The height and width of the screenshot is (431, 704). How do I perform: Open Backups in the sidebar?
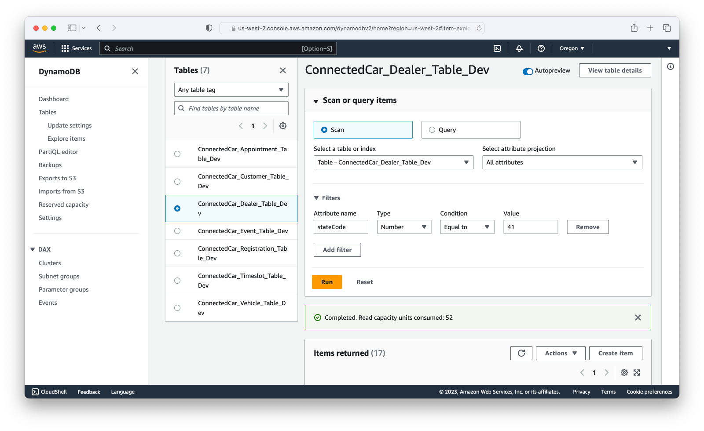[x=50, y=165]
